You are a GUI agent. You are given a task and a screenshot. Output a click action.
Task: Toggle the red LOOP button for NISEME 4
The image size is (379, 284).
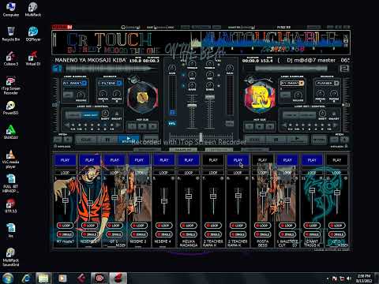click(164, 226)
